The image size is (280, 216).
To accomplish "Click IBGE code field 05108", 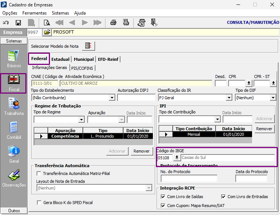I will click(x=165, y=158).
